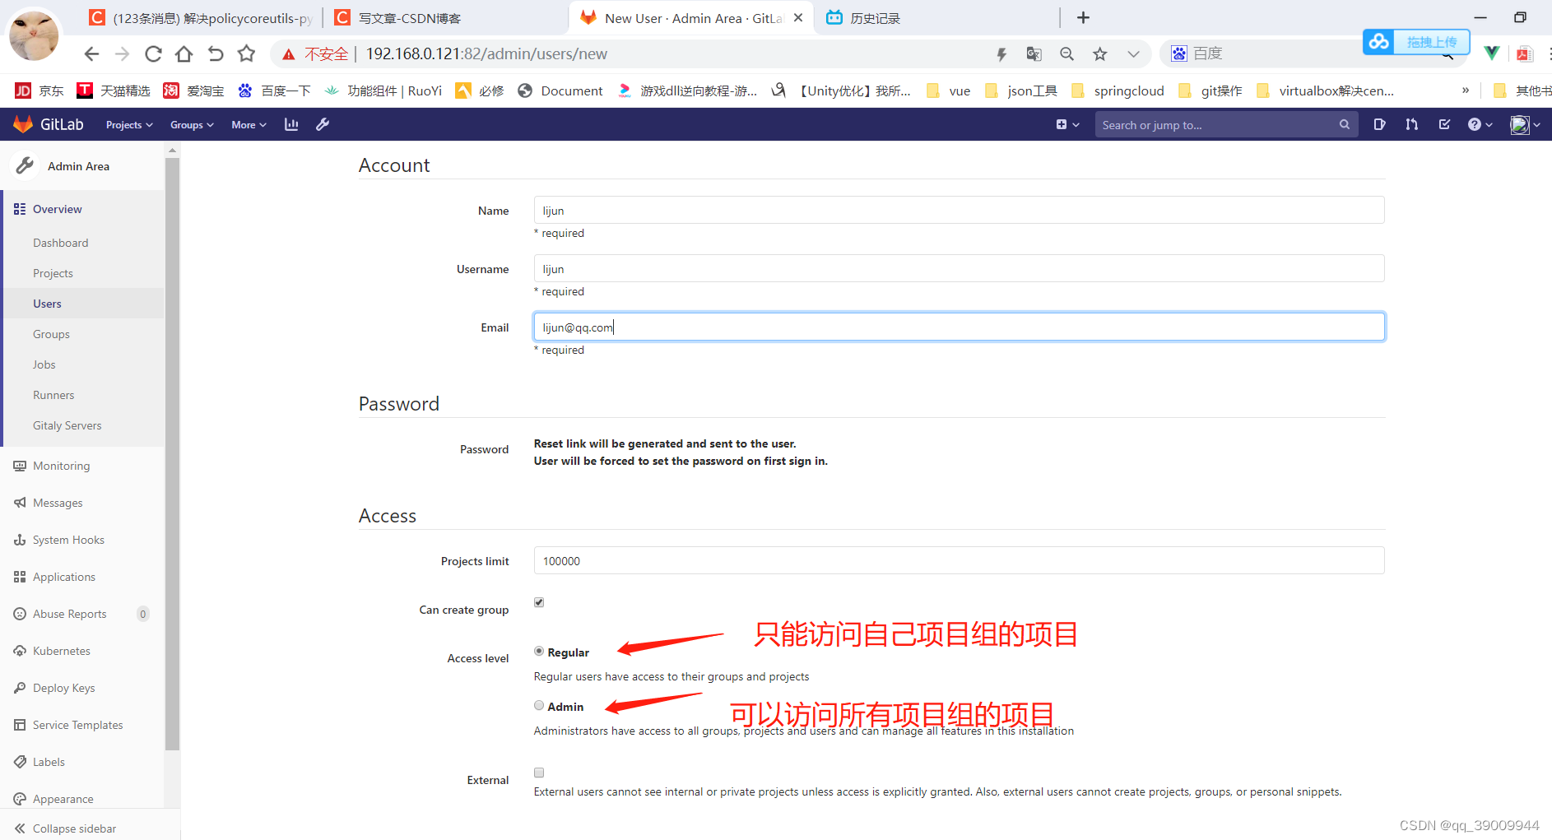The height and width of the screenshot is (840, 1552).
Task: Select the Regular access level radio
Action: pos(539,651)
